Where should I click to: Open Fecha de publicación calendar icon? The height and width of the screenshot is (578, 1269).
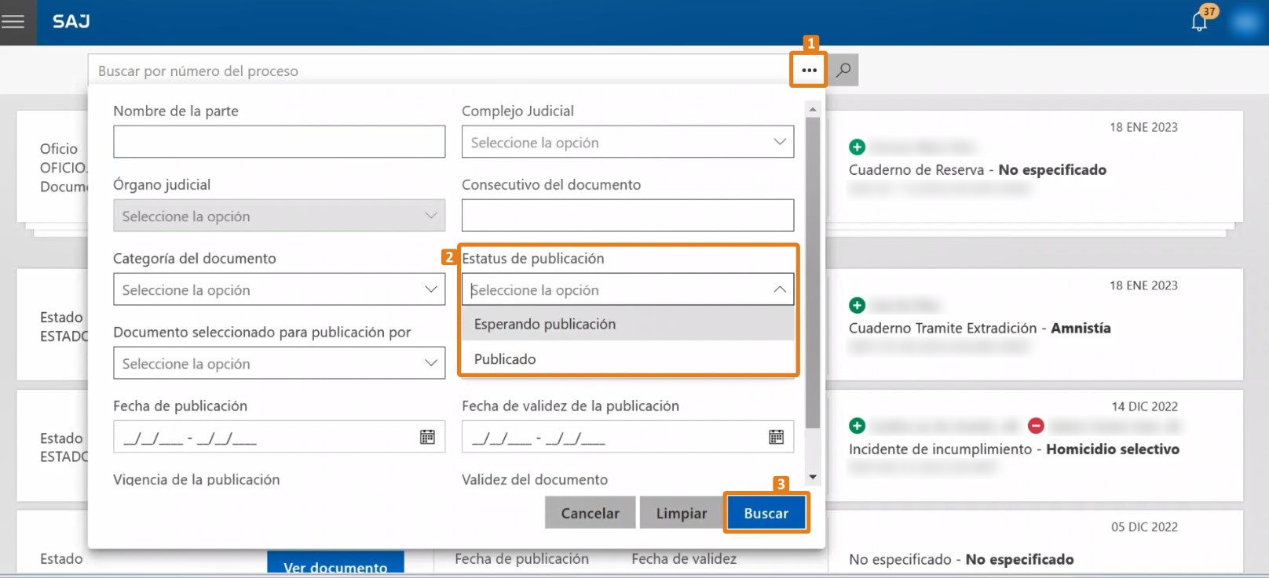(x=427, y=437)
